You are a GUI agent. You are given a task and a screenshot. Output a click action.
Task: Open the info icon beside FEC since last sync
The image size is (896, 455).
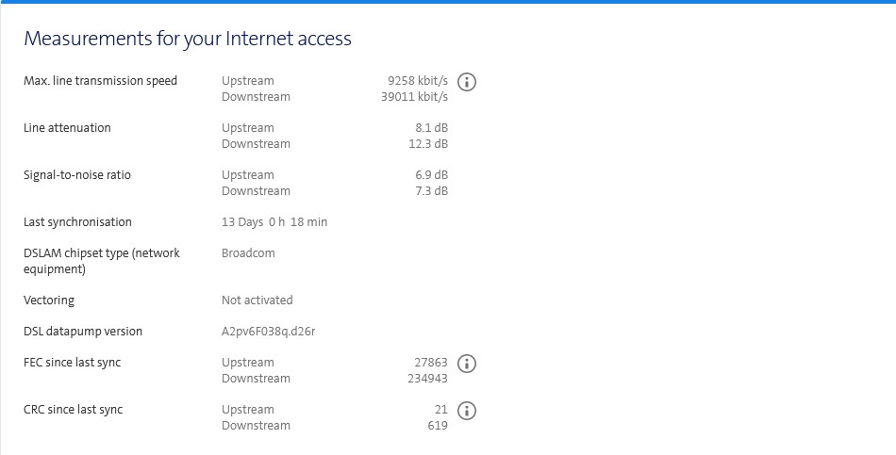click(x=466, y=364)
